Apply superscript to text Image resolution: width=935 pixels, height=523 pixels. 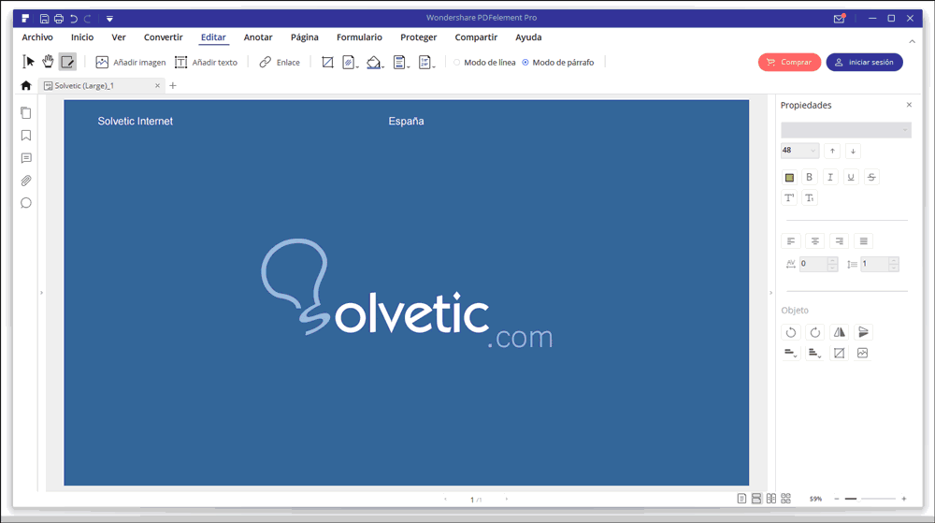789,198
